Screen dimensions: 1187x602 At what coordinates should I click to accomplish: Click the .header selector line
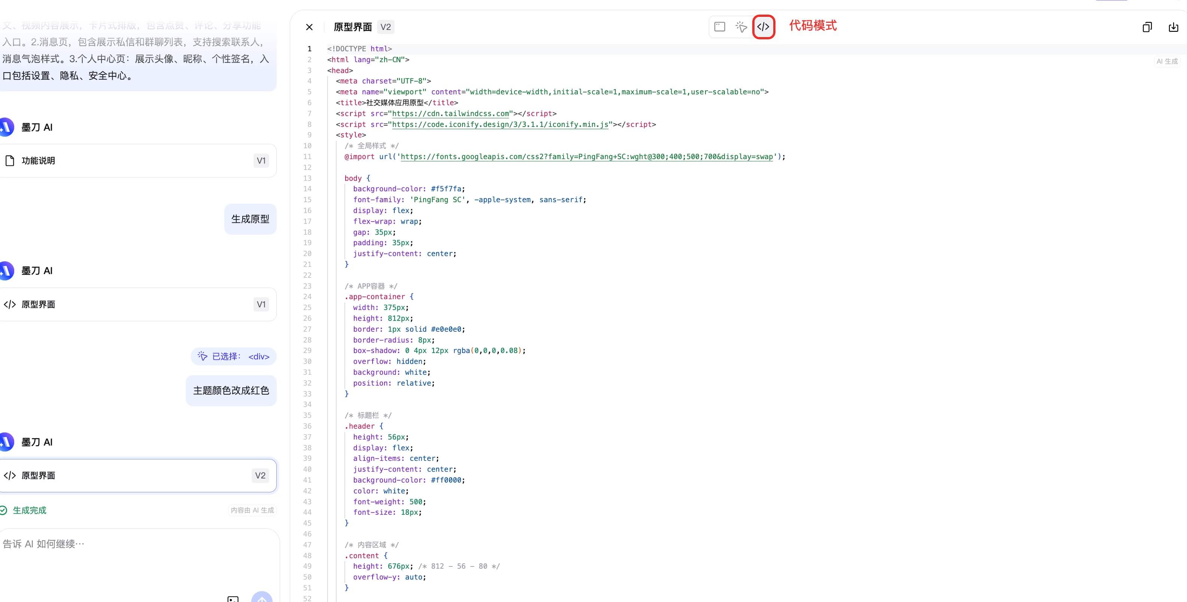click(x=364, y=426)
